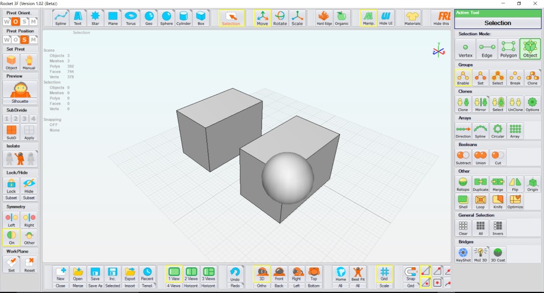Create a Geo sphere

[x=149, y=18]
